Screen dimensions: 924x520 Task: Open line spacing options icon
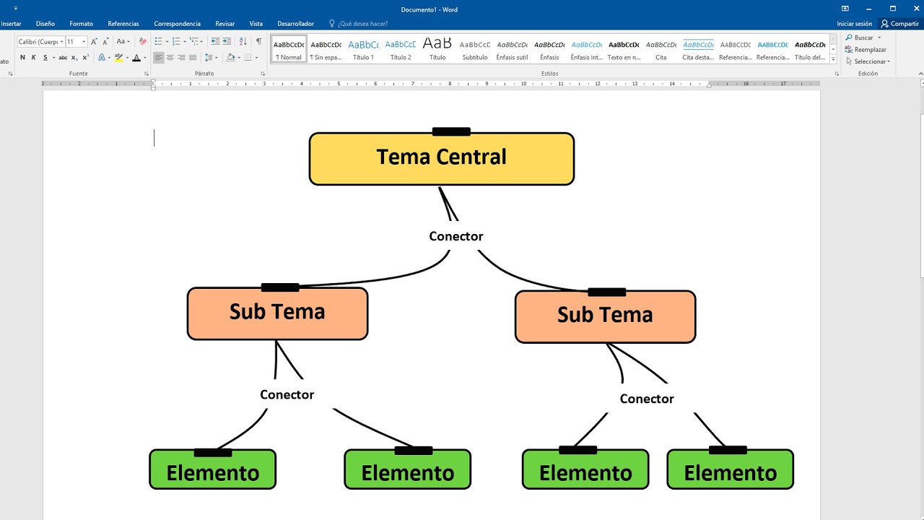tap(208, 58)
